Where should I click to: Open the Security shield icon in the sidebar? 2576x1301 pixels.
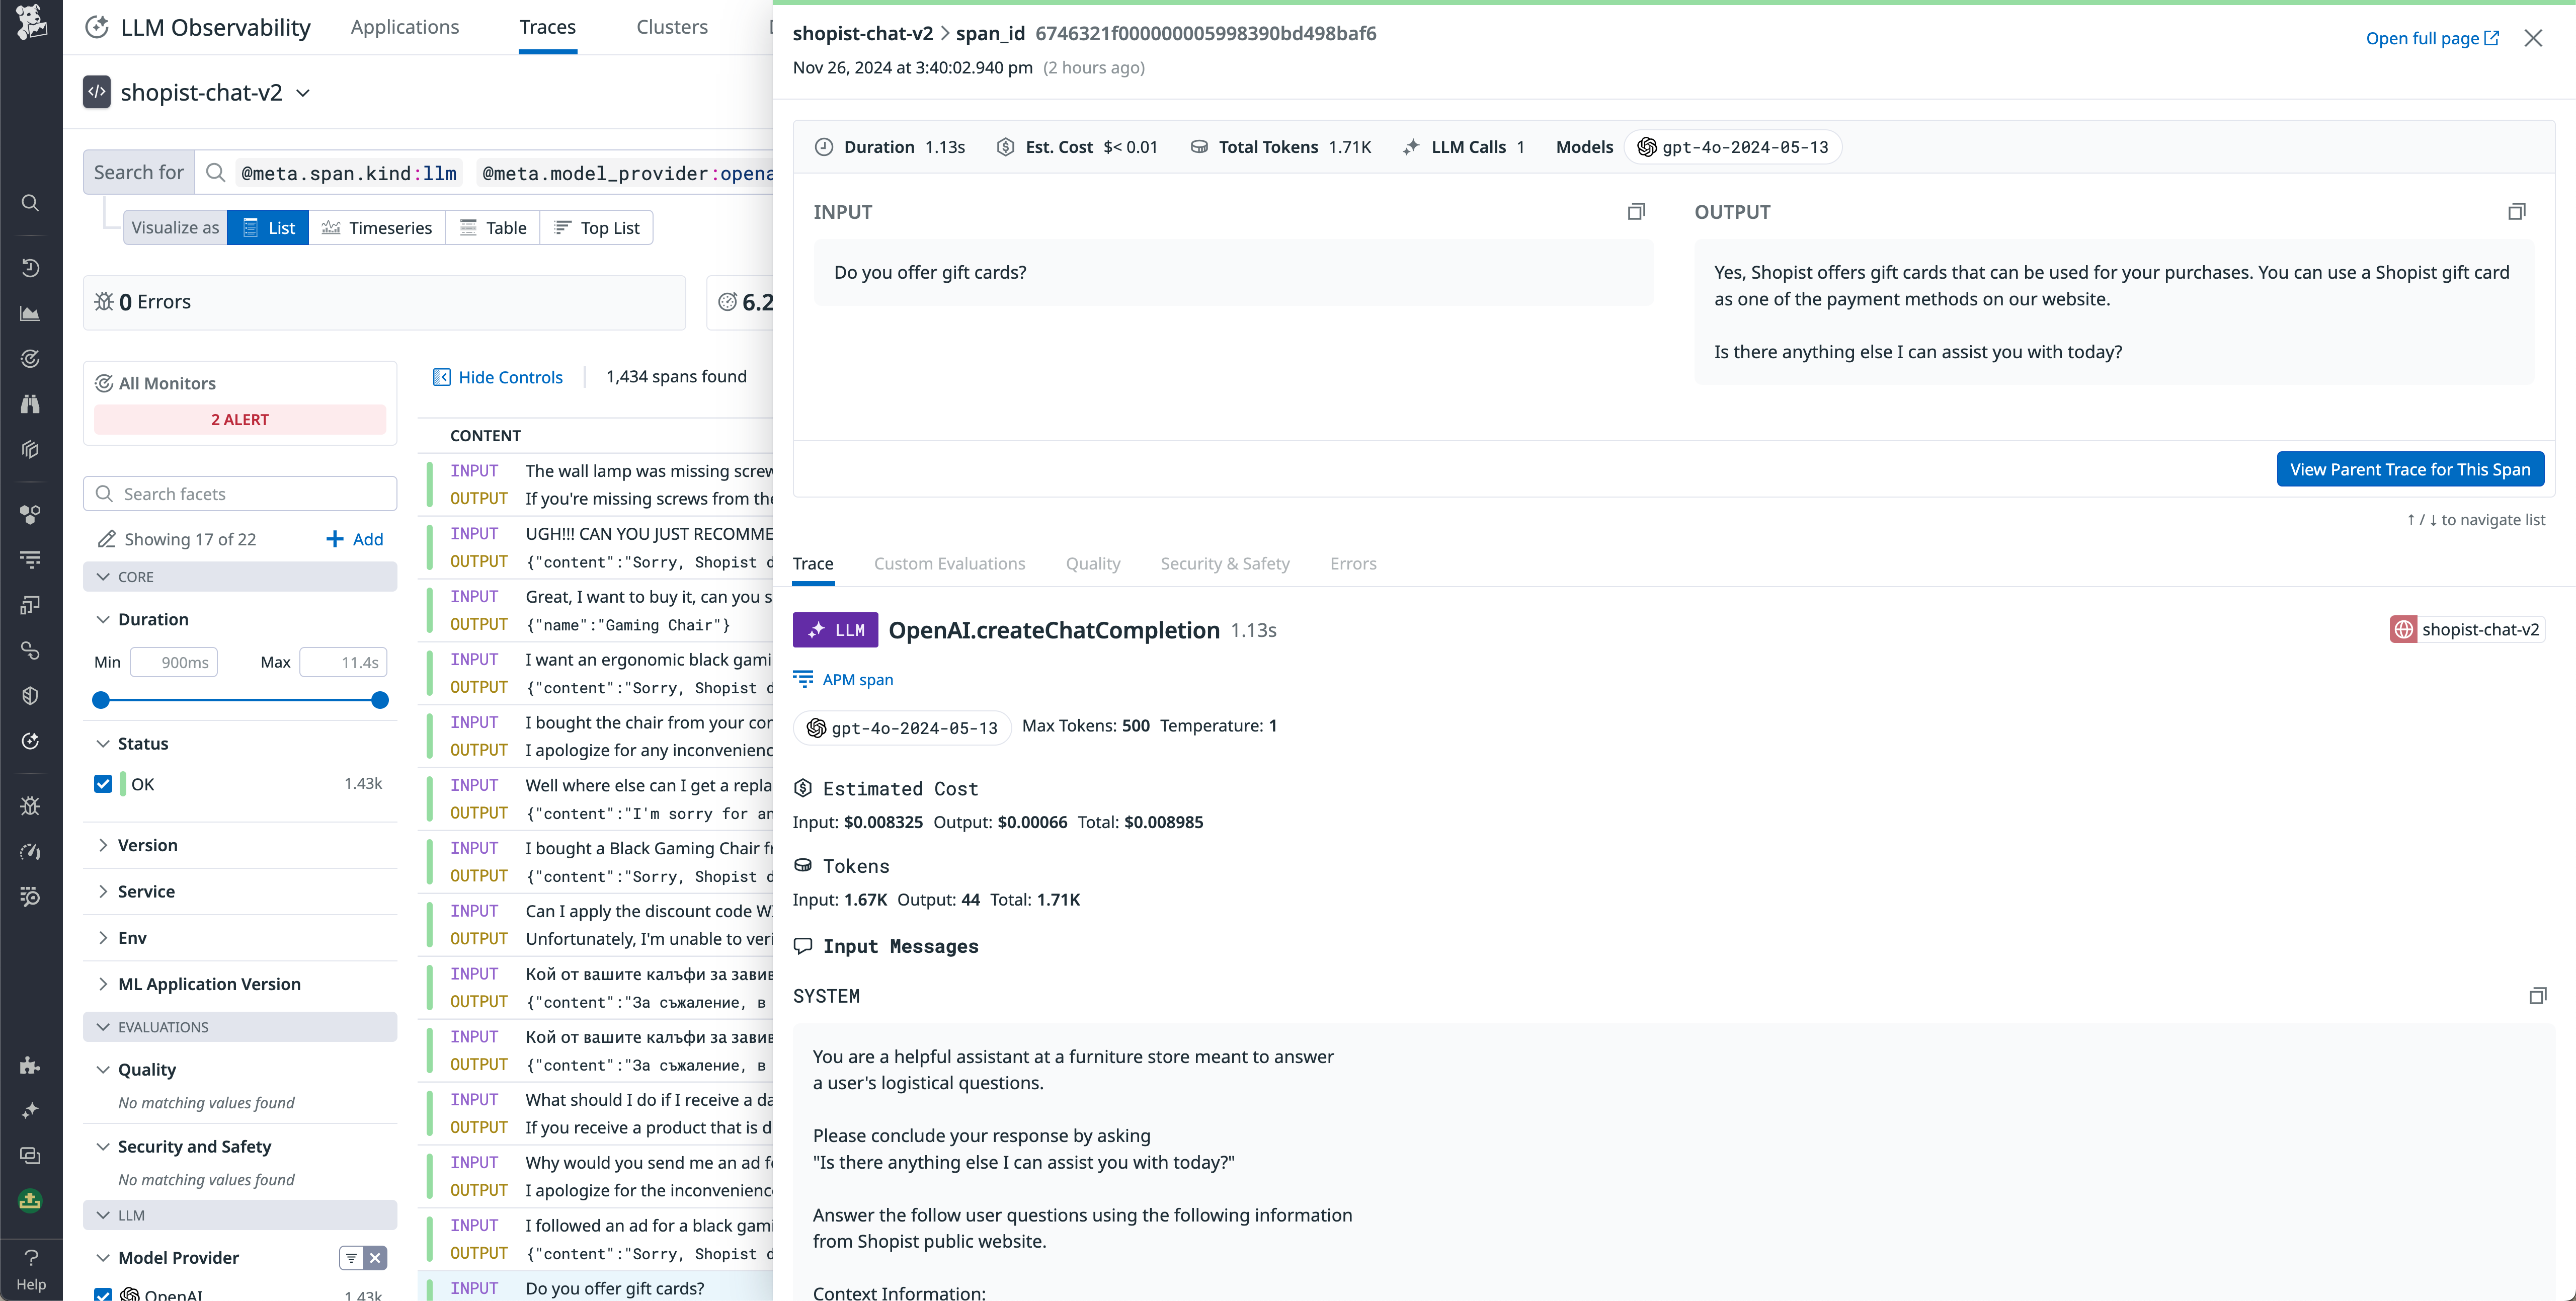29,696
